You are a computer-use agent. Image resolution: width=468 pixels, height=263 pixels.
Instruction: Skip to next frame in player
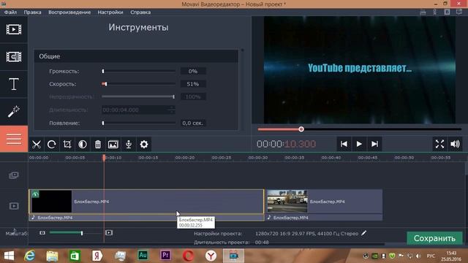374,144
